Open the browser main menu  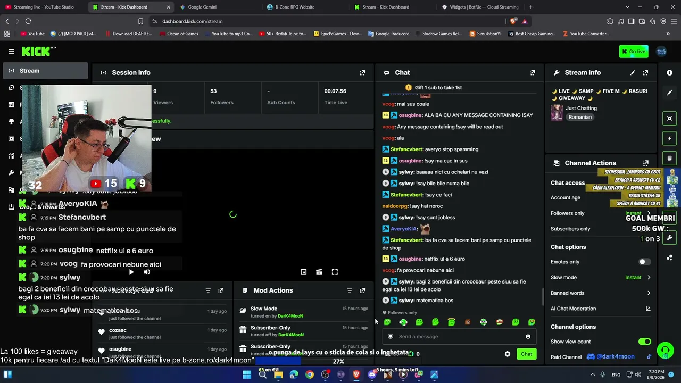click(674, 21)
